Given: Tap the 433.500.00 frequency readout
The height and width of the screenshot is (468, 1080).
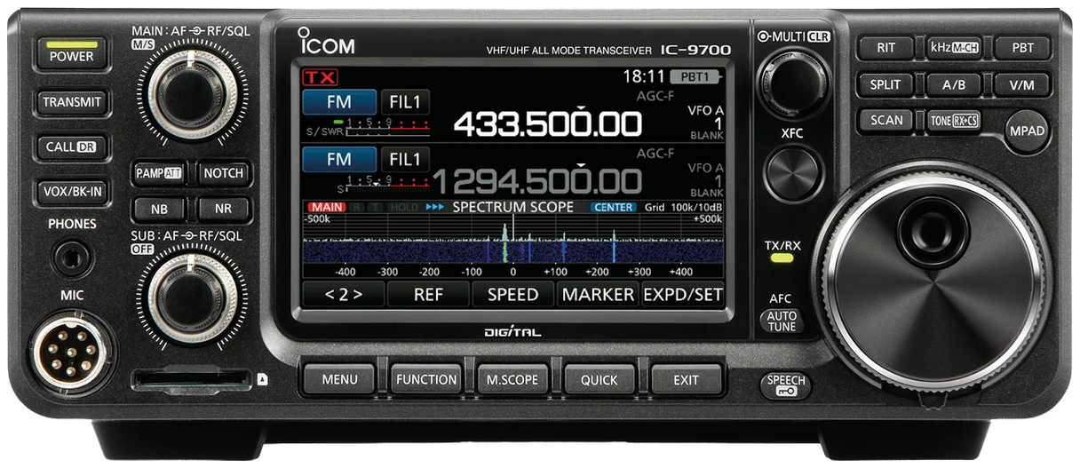Looking at the screenshot, I should 548,124.
